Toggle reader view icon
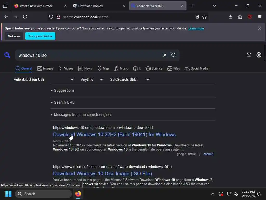 click(x=197, y=17)
